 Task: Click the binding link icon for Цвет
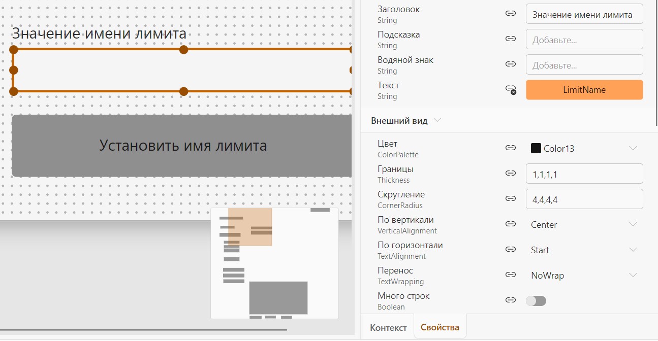pyautogui.click(x=511, y=148)
